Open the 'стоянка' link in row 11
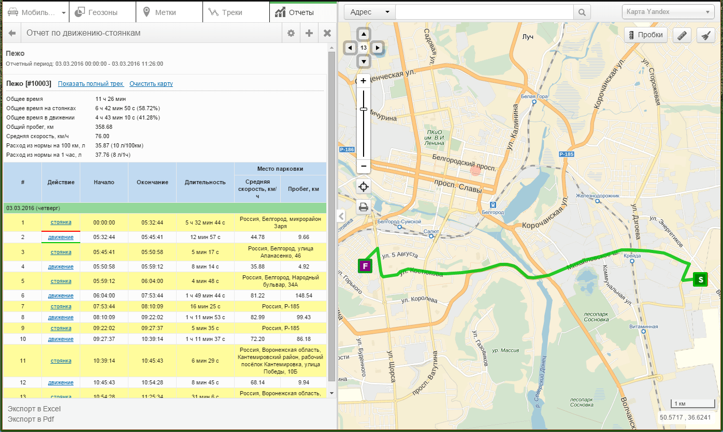 click(x=61, y=360)
